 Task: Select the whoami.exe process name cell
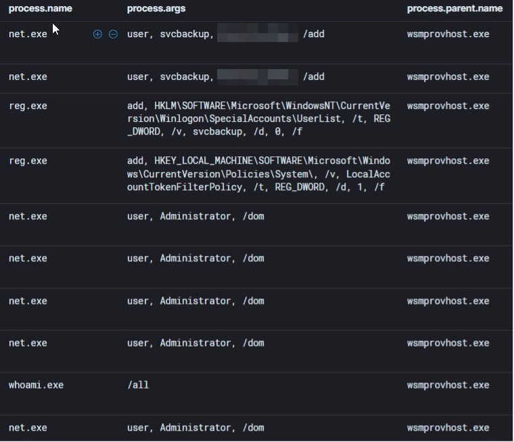(36, 385)
